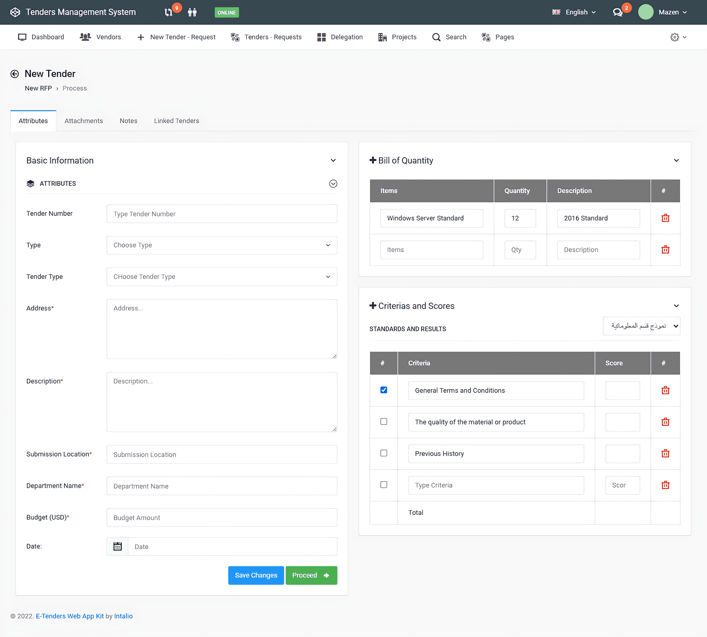Open the calendar icon for Date
Screen dimensions: 707x637
117,546
